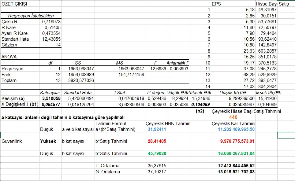
Task: Select the sales value 142,8497
Action: (x=267, y=45)
